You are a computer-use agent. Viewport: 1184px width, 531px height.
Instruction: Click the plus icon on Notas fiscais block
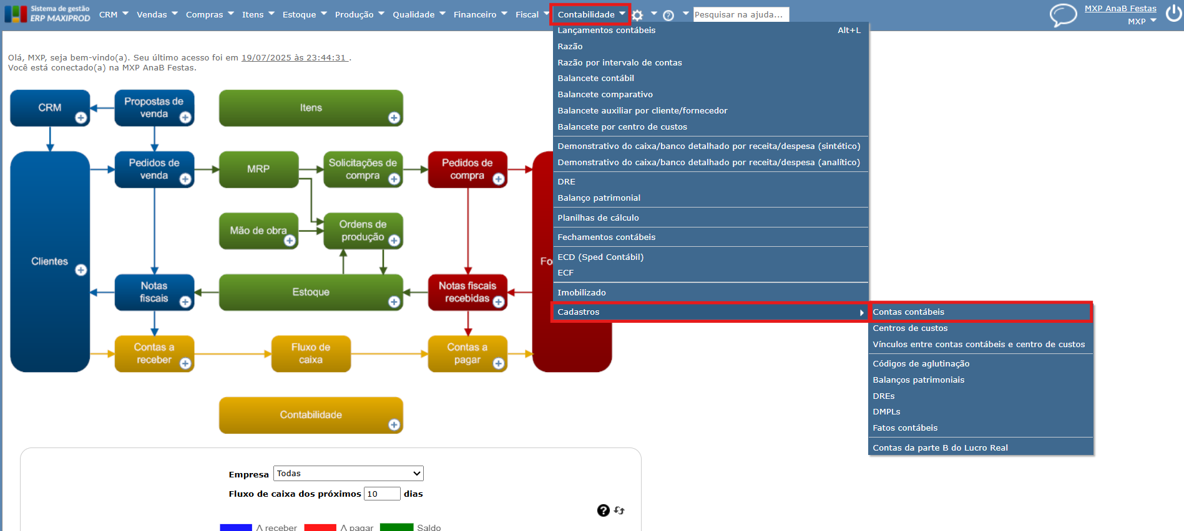(185, 302)
